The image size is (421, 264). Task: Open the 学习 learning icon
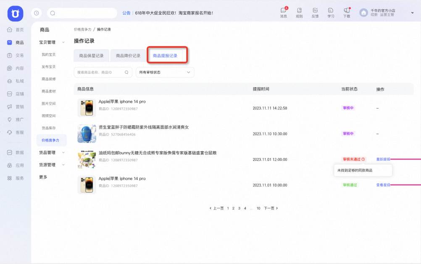pos(331,10)
